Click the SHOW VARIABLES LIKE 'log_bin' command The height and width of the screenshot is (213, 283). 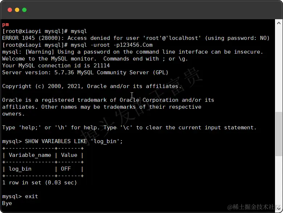(74, 141)
